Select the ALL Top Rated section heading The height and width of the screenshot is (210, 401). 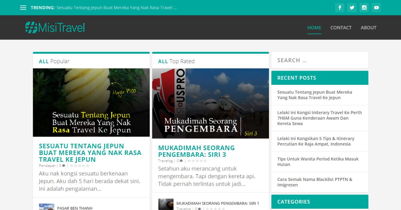point(176,61)
